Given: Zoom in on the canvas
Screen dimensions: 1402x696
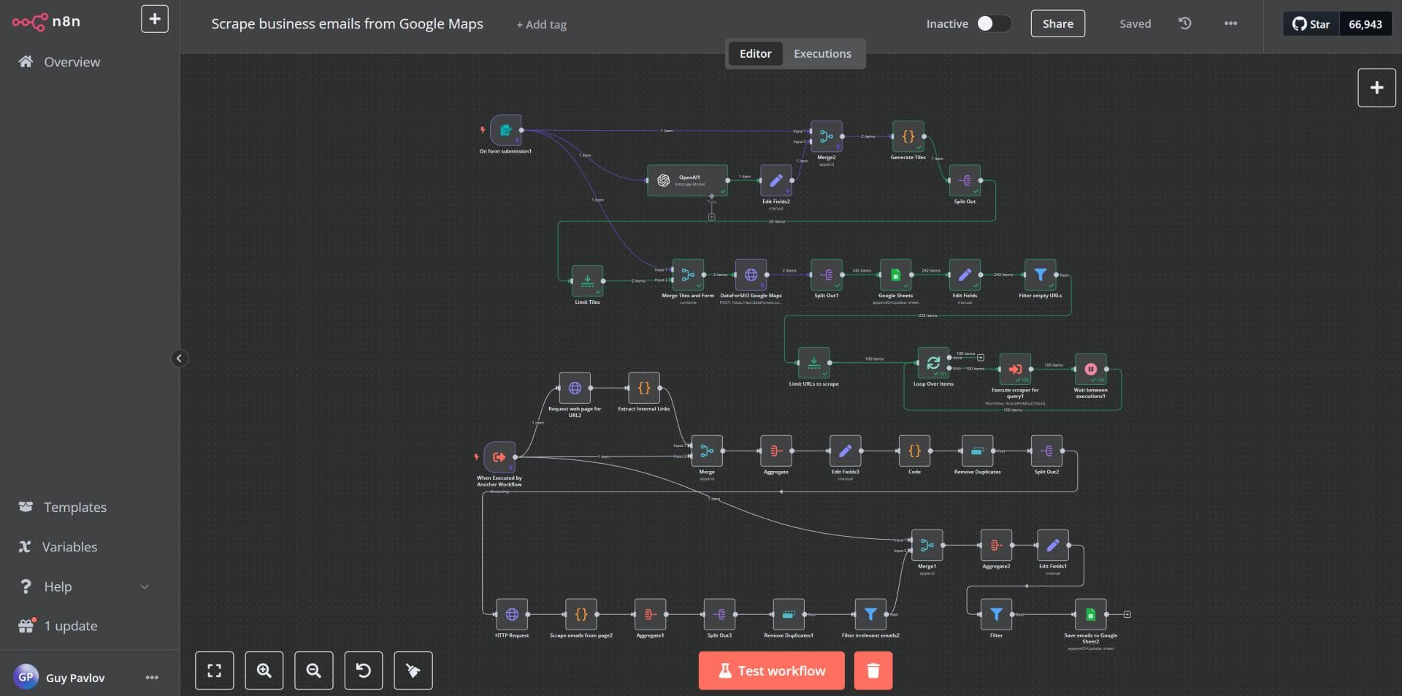Looking at the screenshot, I should click(x=264, y=670).
